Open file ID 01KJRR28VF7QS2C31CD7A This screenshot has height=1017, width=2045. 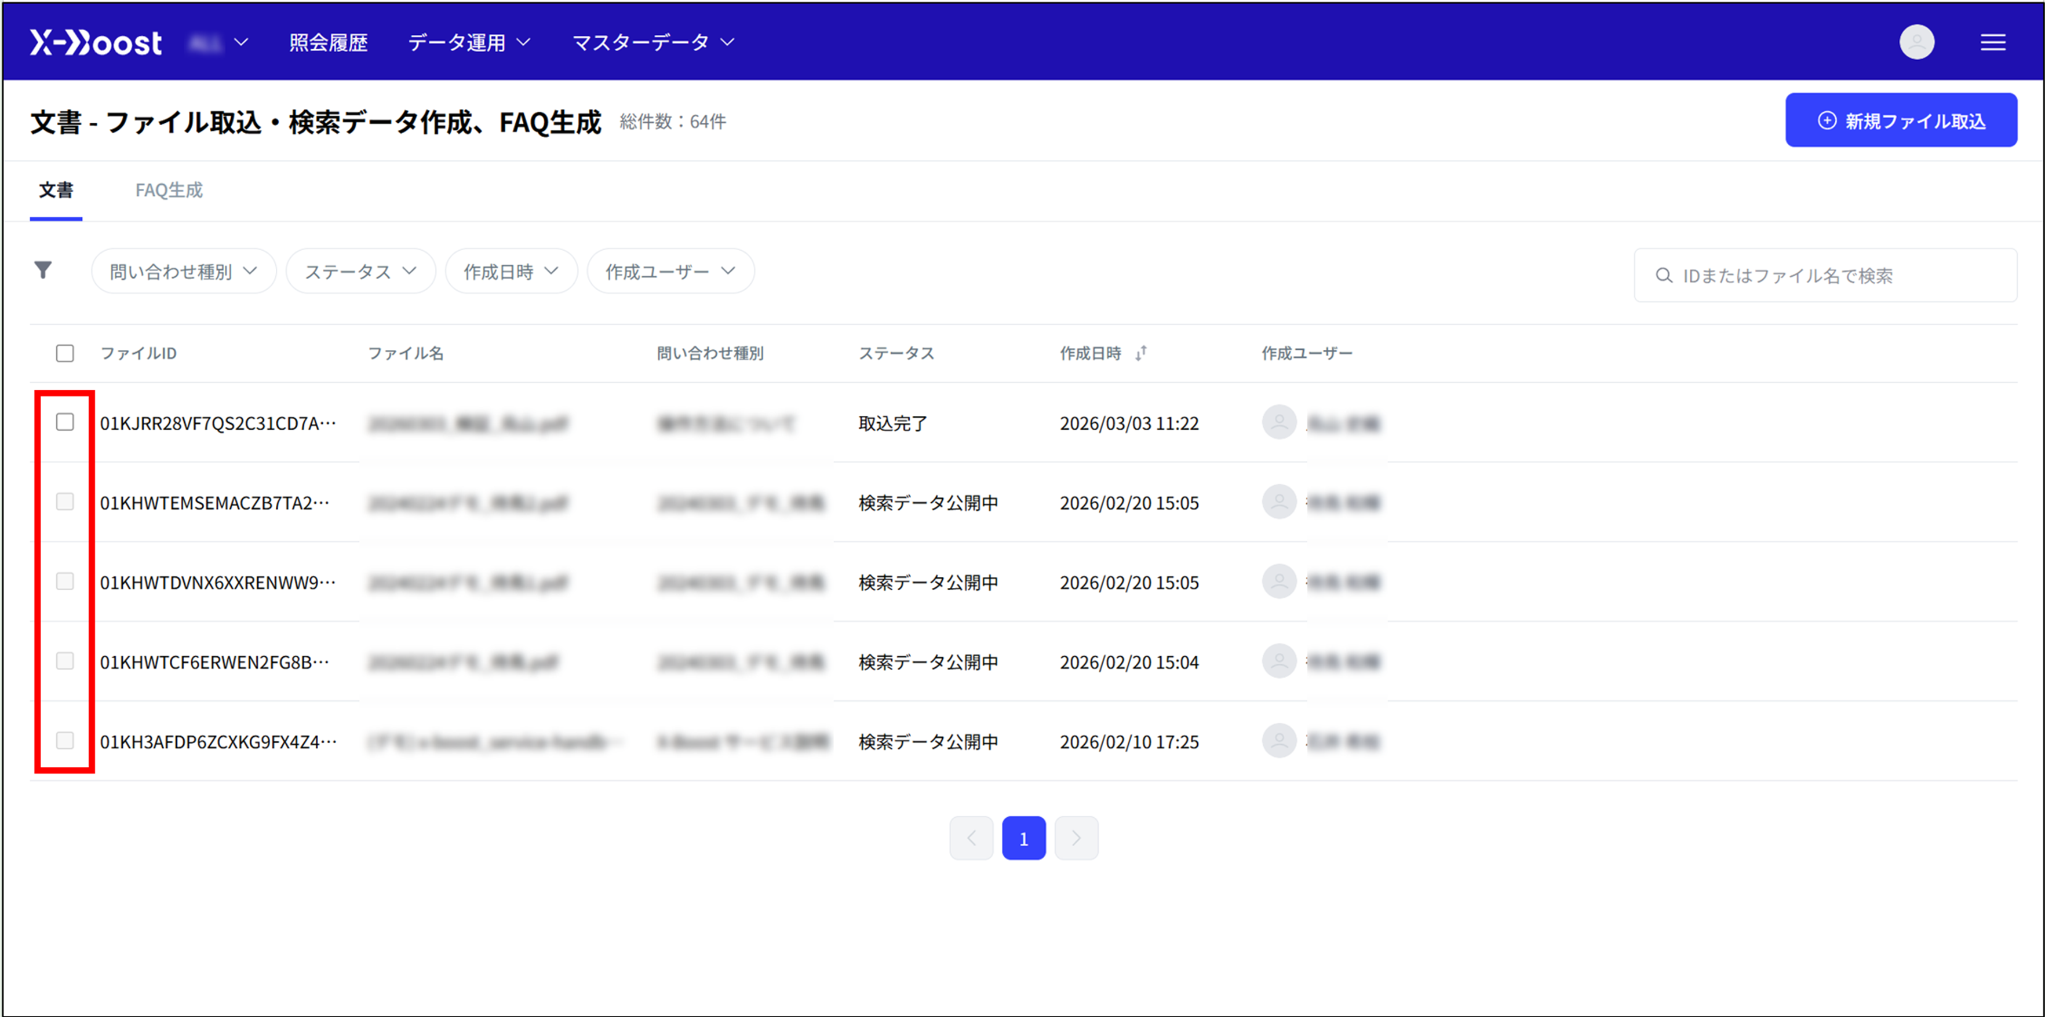click(218, 423)
